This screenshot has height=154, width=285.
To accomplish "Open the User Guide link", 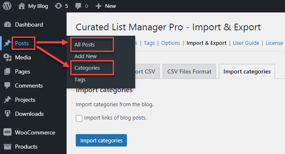I will click(246, 43).
